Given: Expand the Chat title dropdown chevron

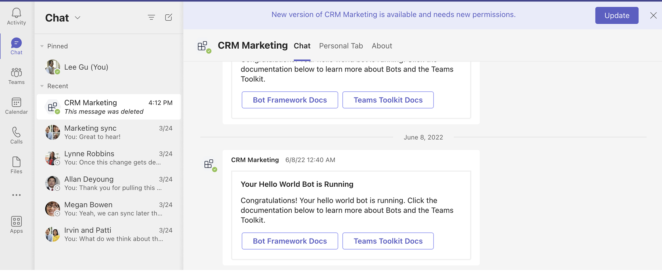Looking at the screenshot, I should (x=78, y=18).
